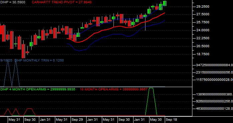Screen dimensions: 233x123
Task: Click the 29.2500 price axis value
Action: (203, 7)
